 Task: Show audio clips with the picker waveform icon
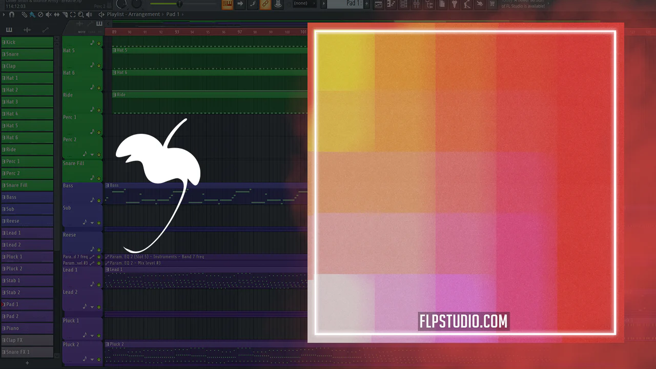click(x=27, y=30)
